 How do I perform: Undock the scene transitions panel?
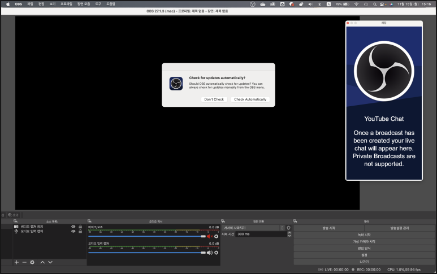223,221
